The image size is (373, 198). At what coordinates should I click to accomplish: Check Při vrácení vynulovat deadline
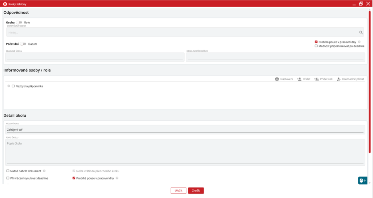pyautogui.click(x=8, y=178)
